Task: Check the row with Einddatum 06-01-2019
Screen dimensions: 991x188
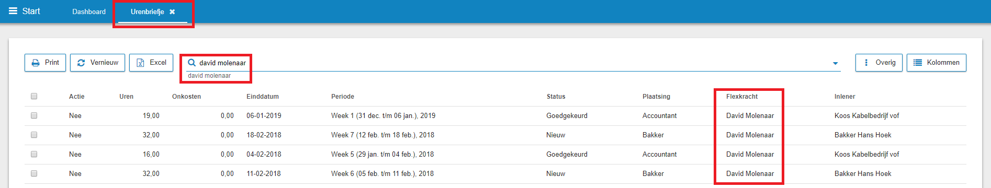Action: (x=34, y=115)
